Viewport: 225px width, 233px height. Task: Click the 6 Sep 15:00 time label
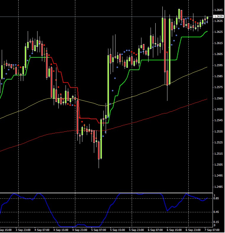click(x=174, y=230)
